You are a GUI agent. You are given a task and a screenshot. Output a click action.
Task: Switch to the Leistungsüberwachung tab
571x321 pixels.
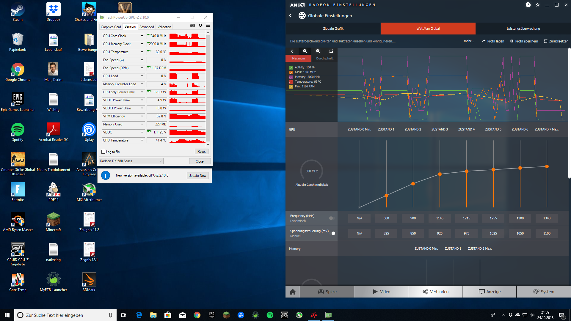(523, 29)
